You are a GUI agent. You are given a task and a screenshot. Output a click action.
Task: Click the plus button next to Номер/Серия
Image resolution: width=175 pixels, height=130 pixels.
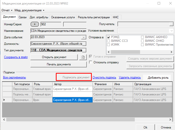click(35, 24)
